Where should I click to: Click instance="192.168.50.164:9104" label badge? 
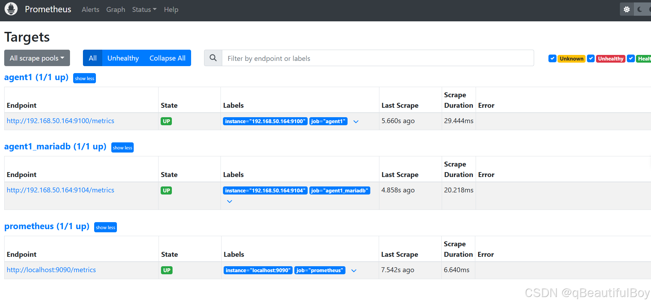(265, 191)
